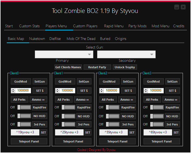Click the ^6Styvou <3 name field

tap(158, 132)
